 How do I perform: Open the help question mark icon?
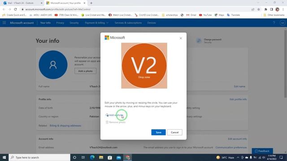pos(274,23)
